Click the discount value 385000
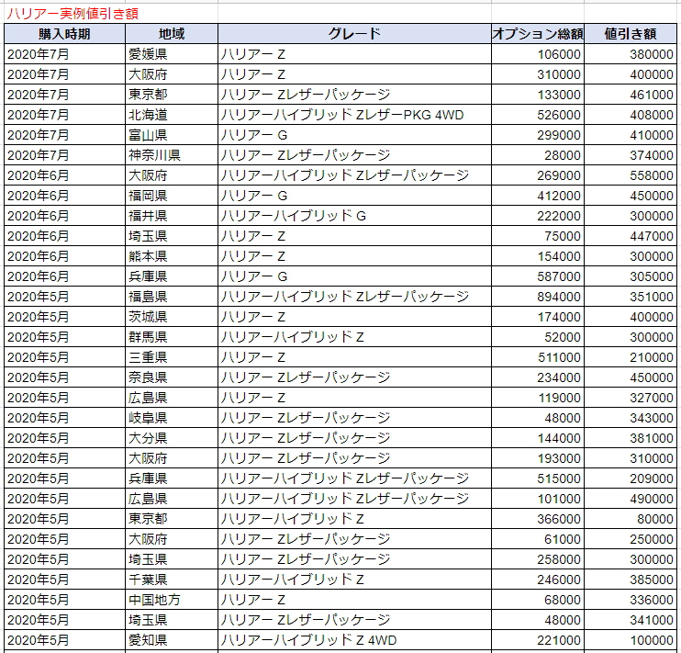This screenshot has height=653, width=681. (631, 580)
